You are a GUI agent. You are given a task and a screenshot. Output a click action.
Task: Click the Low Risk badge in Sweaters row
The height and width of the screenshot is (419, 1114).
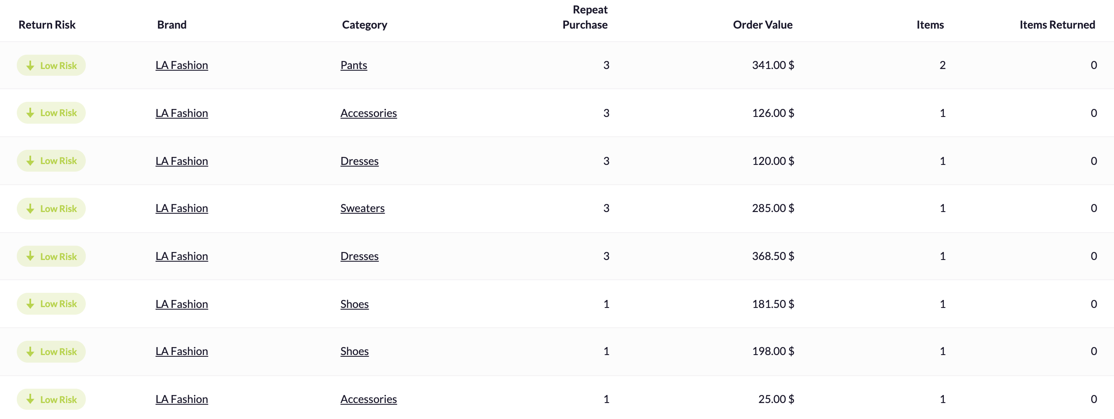click(51, 209)
